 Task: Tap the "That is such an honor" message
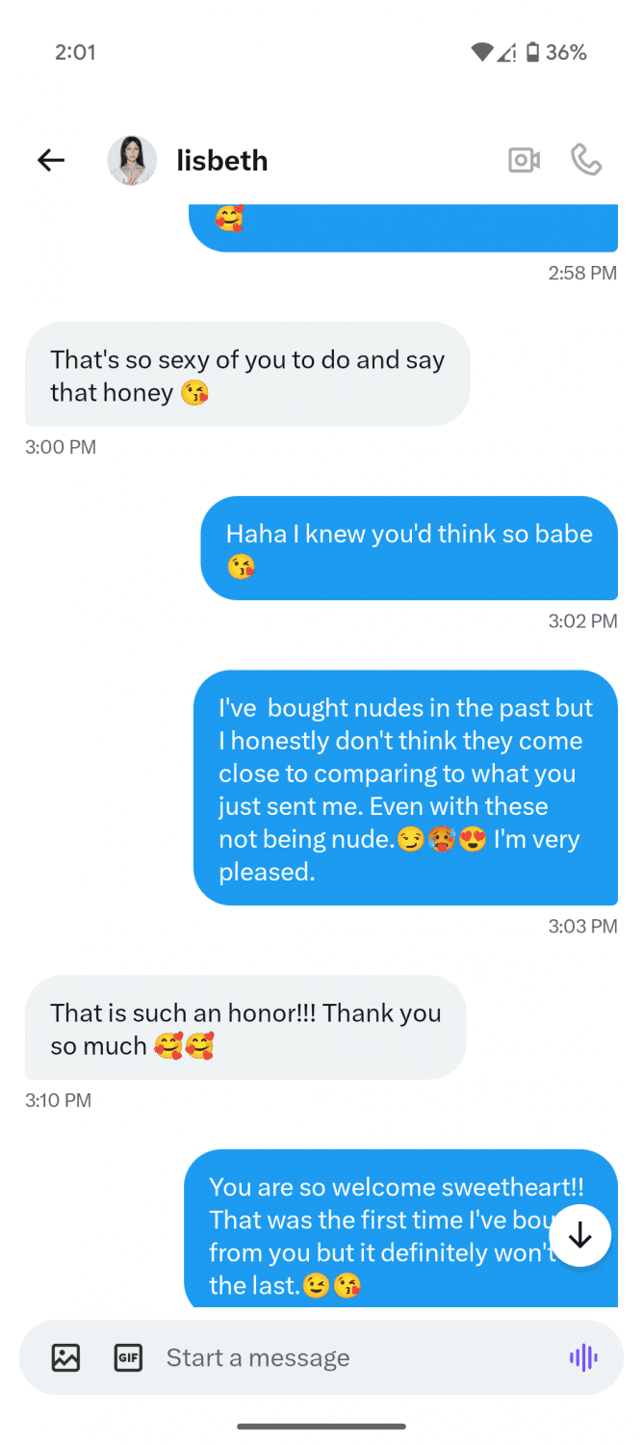click(x=245, y=1028)
